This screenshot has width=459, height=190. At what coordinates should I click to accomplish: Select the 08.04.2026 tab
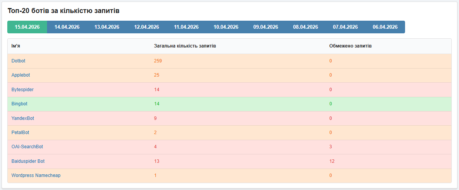pos(306,27)
